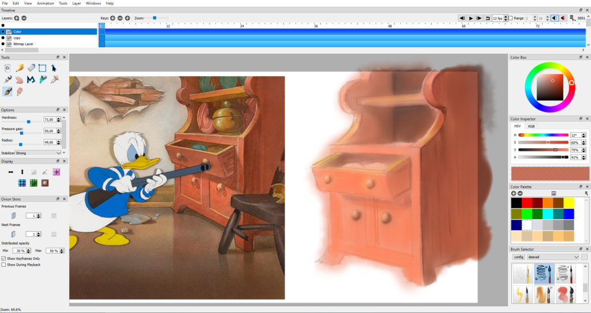The height and width of the screenshot is (313, 591).
Task: Open the Animation menu
Action: [45, 3]
